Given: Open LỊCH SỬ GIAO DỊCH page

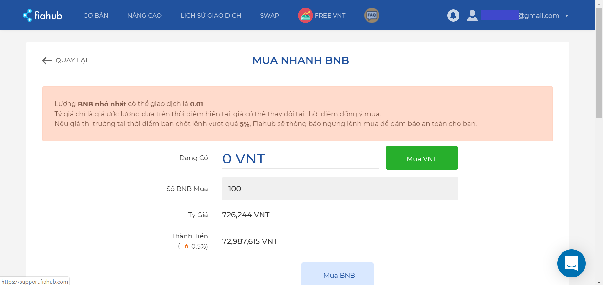Looking at the screenshot, I should click(x=211, y=15).
